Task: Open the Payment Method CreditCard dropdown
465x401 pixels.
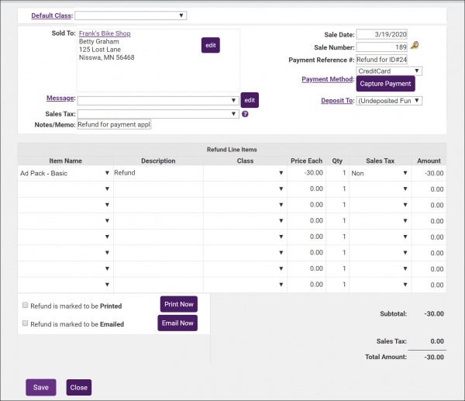Action: tap(389, 71)
